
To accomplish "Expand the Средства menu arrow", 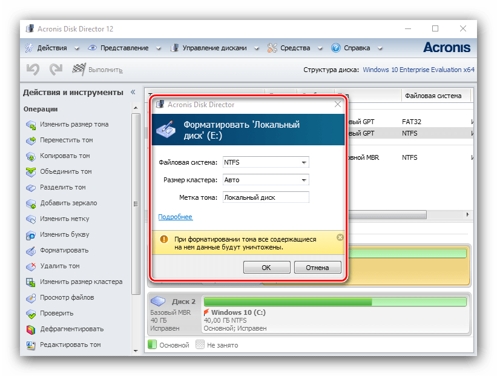I will (x=320, y=48).
